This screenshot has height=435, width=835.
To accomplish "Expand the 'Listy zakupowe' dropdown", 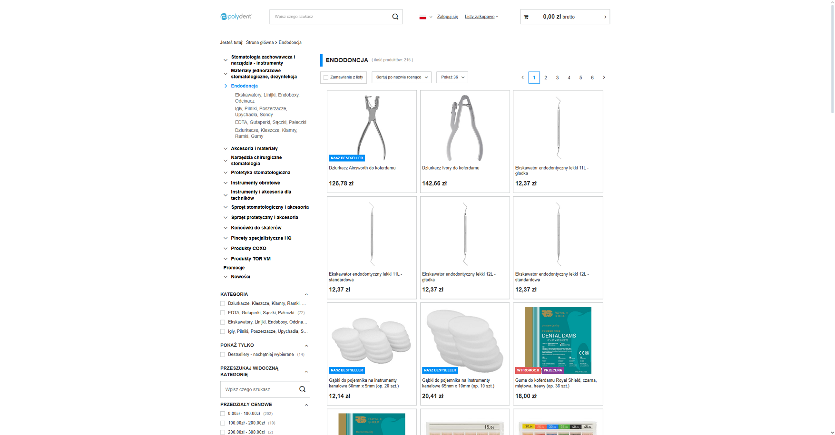I will pos(481,17).
